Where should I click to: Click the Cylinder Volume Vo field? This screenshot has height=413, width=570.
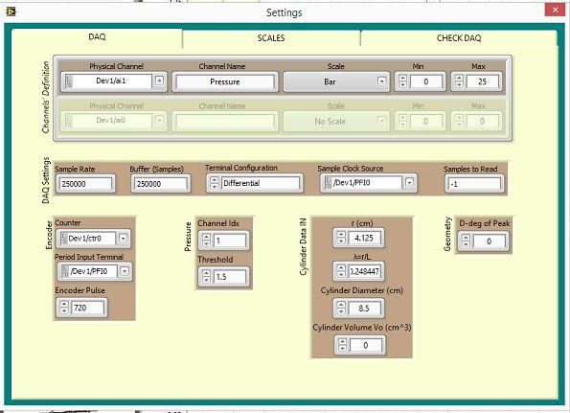(366, 345)
